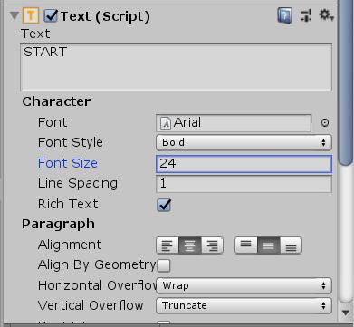This screenshot has height=327, width=354.
Task: Open the component gear settings menu
Action: tap(326, 14)
